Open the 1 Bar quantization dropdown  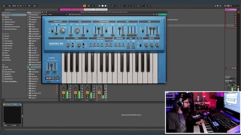pos(35,6)
